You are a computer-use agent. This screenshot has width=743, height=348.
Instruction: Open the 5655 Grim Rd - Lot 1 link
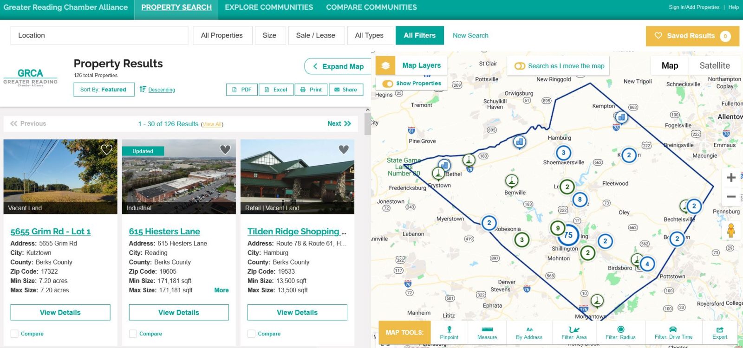[51, 231]
